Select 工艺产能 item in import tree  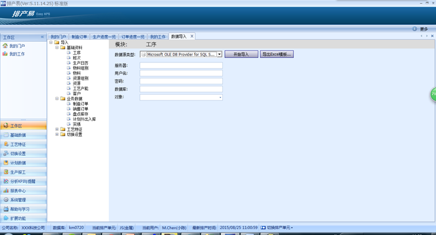tap(80, 89)
